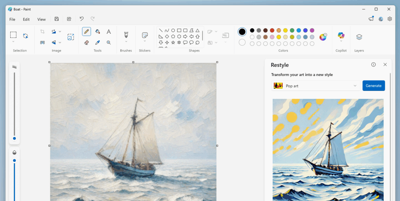Select the primary Color 1 black circle
400x201 pixels.
pyautogui.click(x=242, y=32)
